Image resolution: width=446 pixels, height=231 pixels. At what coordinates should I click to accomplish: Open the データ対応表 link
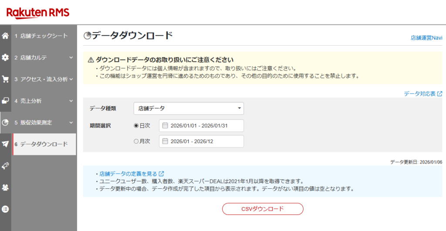point(419,94)
